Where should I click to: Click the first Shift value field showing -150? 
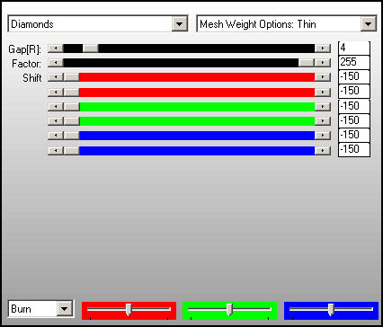tap(354, 76)
